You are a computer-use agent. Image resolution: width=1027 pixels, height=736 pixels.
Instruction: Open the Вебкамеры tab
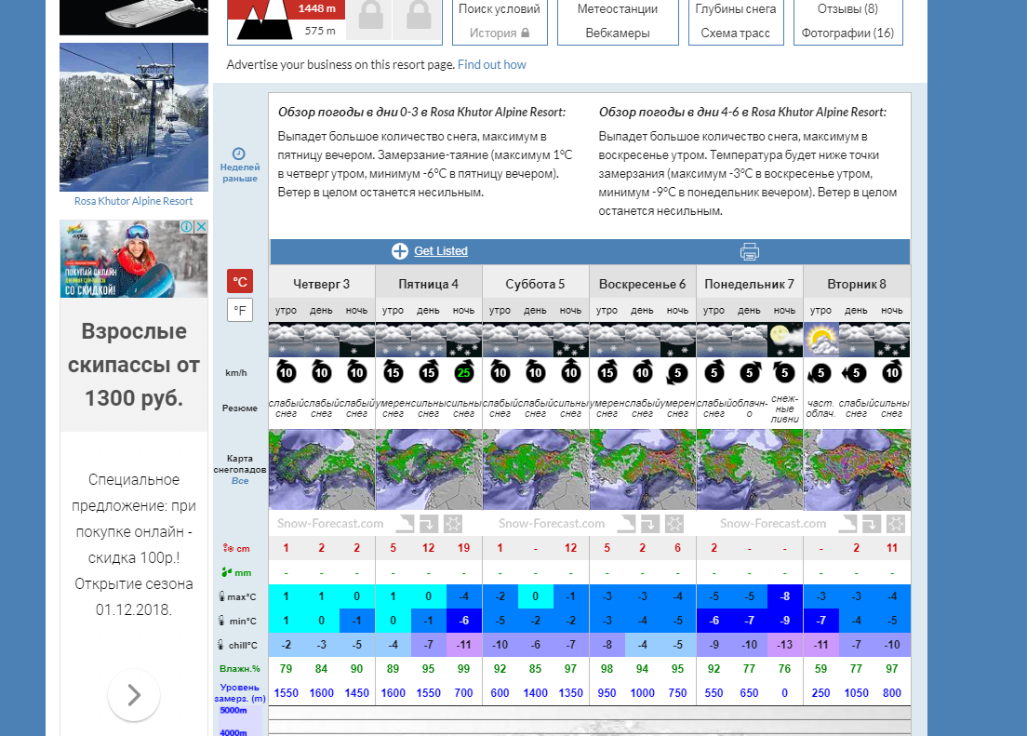pos(618,33)
